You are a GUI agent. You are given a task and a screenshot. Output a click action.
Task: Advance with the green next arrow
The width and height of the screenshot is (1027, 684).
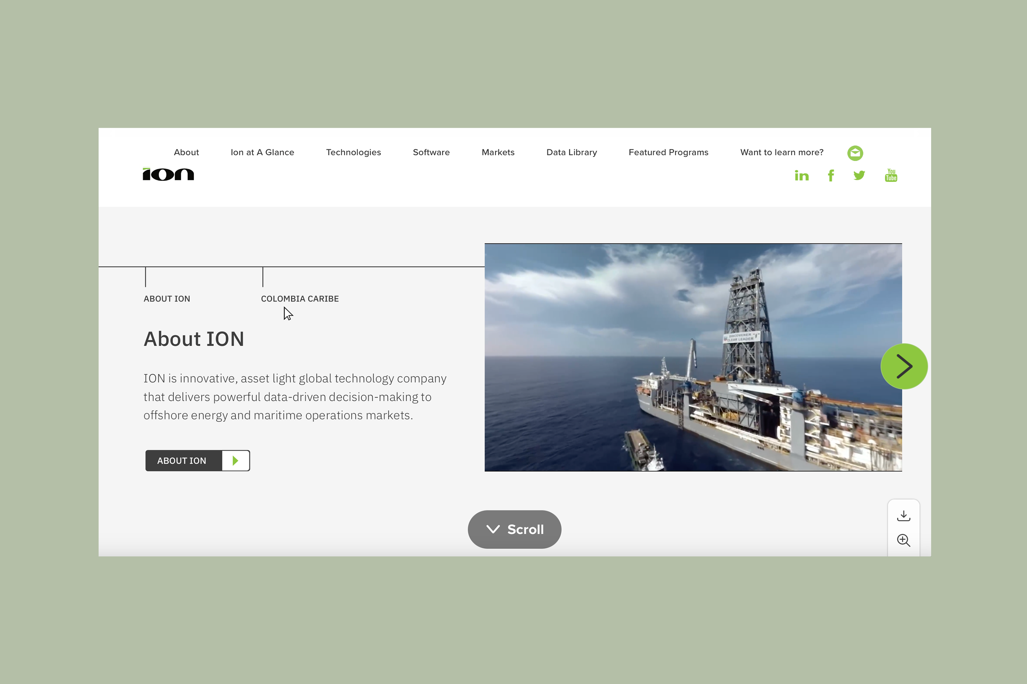(904, 366)
